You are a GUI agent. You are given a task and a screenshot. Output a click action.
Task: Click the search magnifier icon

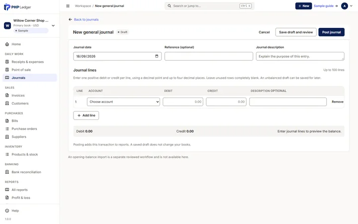[169, 6]
